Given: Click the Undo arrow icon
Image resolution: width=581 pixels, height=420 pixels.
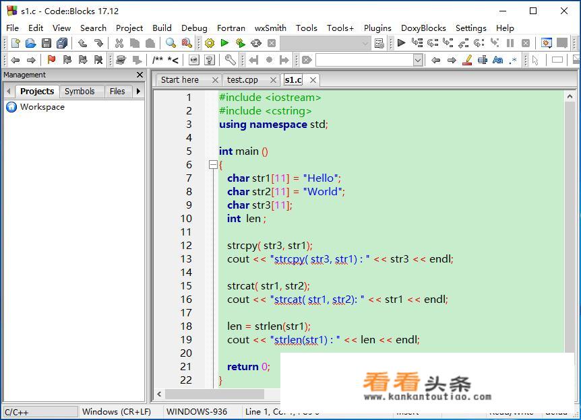Looking at the screenshot, I should (82, 43).
